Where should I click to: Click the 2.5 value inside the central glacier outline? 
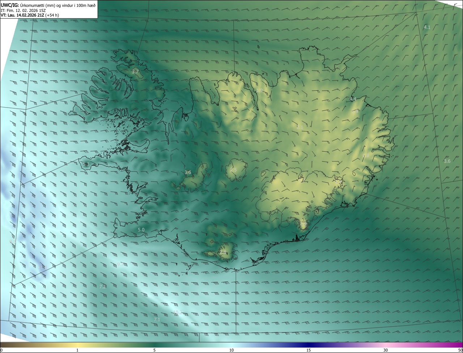coord(234,170)
